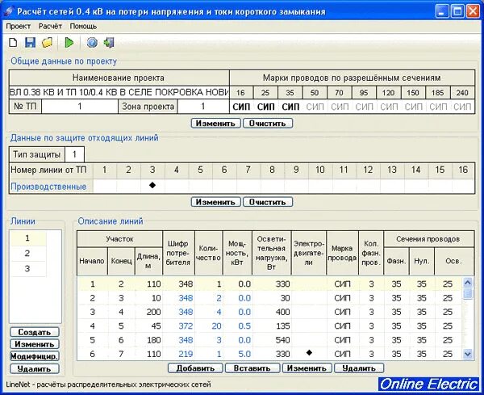The height and width of the screenshot is (395, 484).
Task: Click Очистить under general project data
Action: [268, 123]
